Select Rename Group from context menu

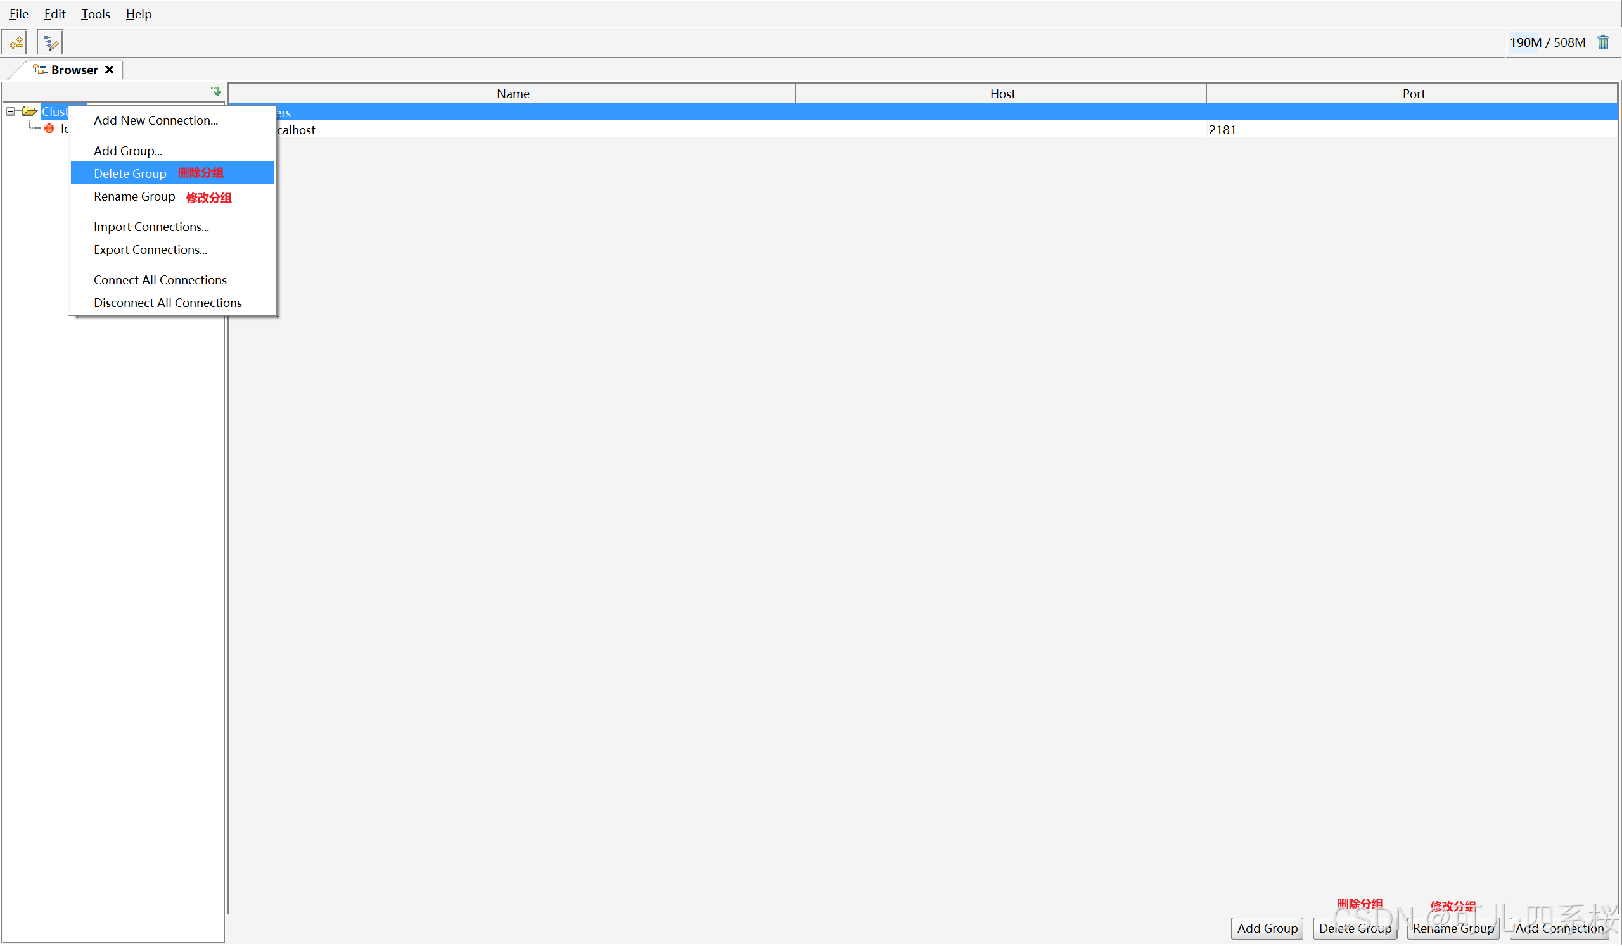pyautogui.click(x=134, y=197)
